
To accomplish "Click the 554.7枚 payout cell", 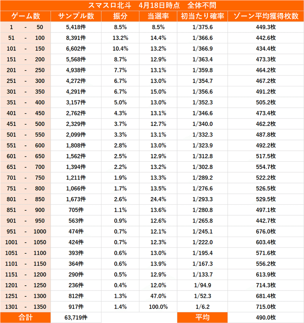I will tap(266, 167).
